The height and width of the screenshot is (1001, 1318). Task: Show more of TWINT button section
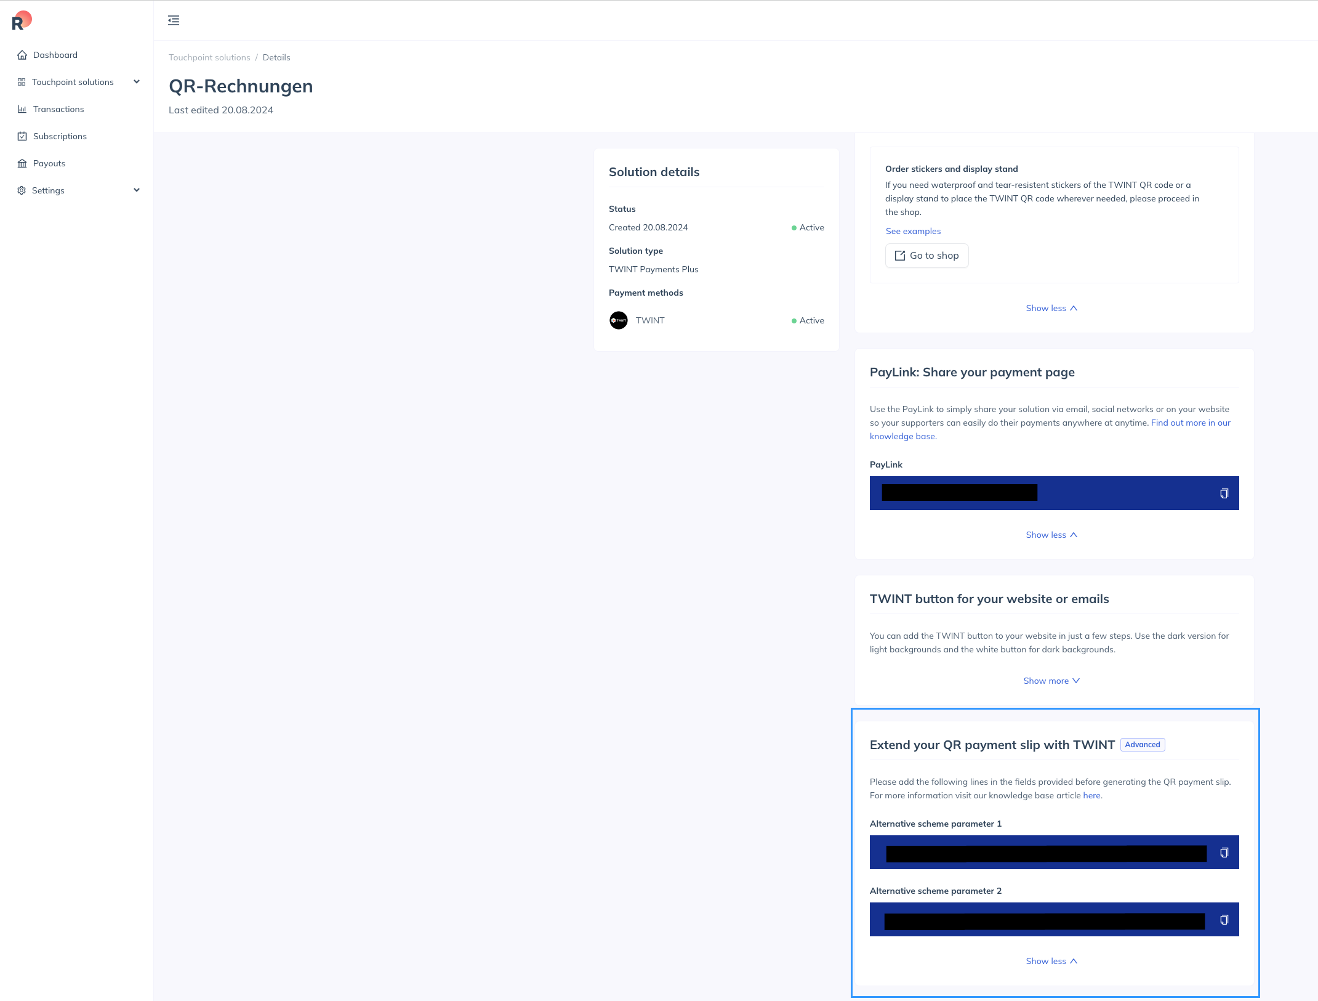pos(1051,681)
